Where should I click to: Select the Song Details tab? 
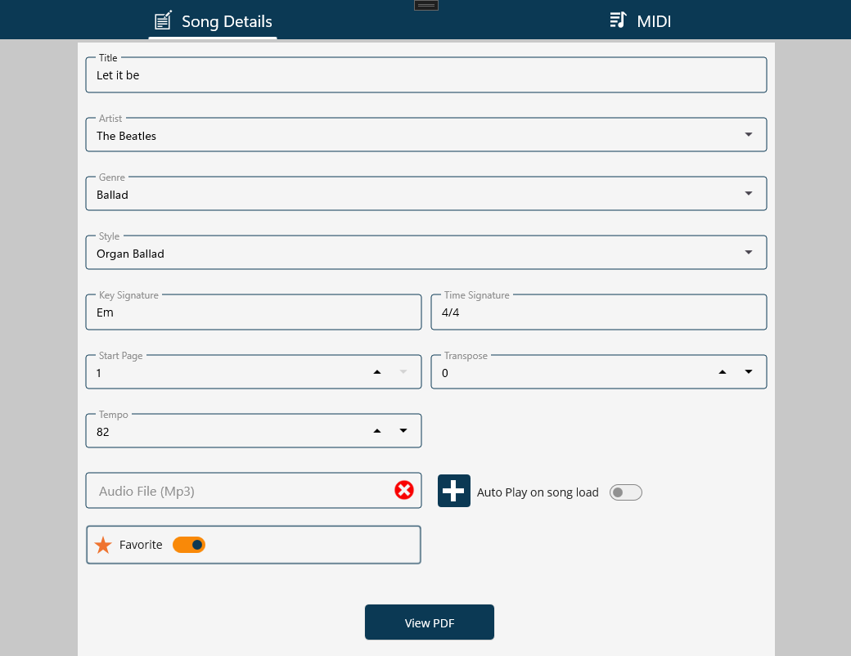pos(213,21)
